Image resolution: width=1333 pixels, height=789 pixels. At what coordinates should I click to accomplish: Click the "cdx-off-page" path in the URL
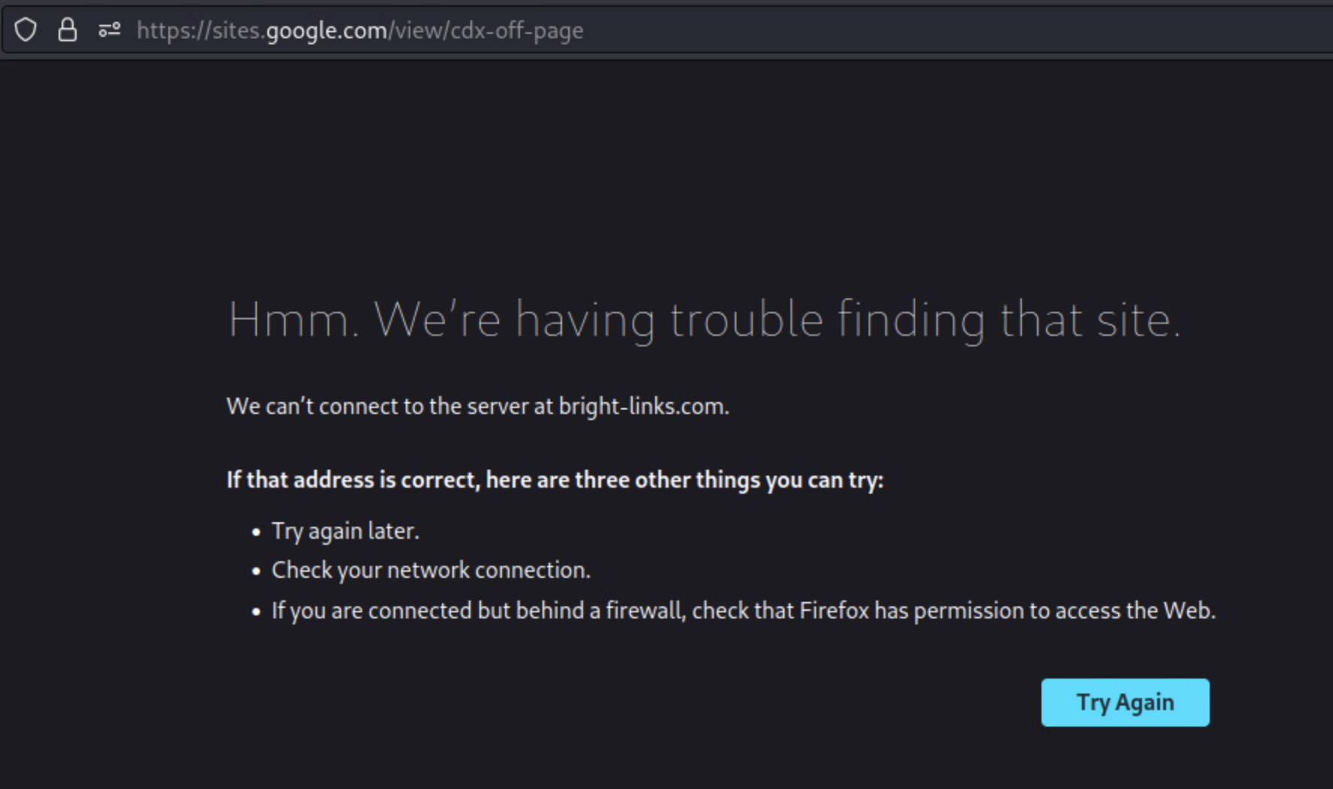pos(517,31)
